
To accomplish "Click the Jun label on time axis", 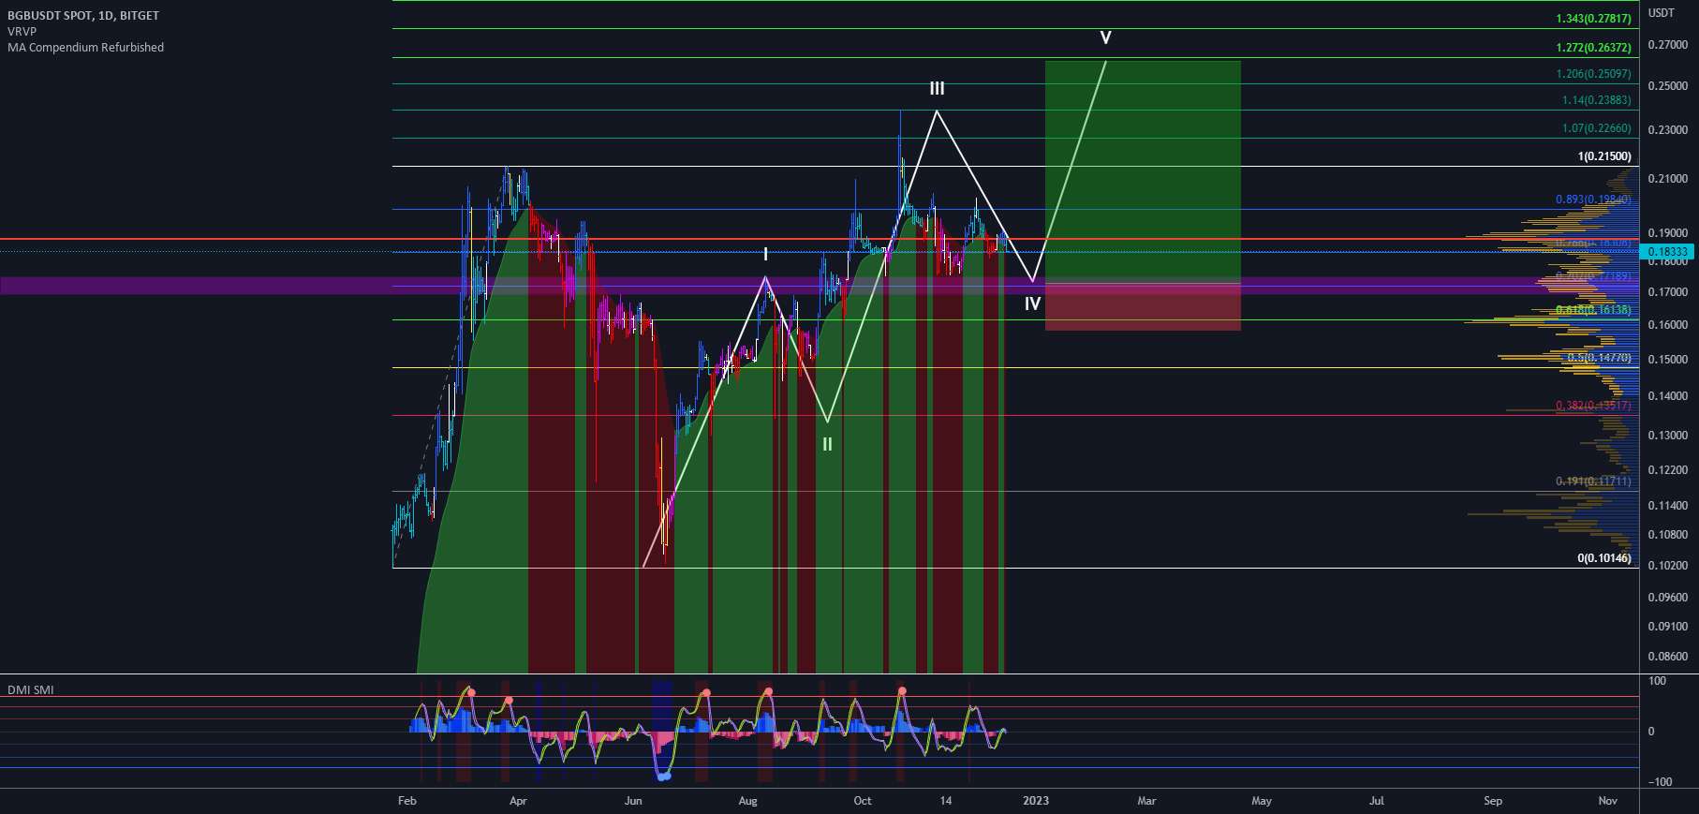I will pos(633,801).
